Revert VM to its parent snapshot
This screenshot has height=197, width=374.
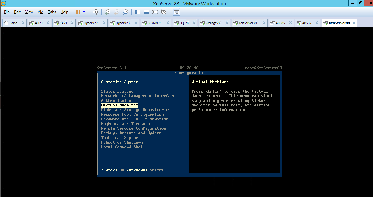(x=117, y=12)
